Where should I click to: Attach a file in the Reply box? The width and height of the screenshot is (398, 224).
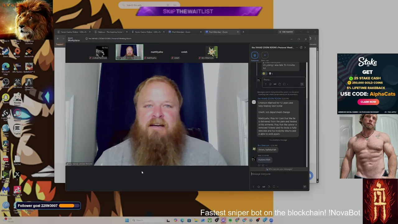pos(280,84)
